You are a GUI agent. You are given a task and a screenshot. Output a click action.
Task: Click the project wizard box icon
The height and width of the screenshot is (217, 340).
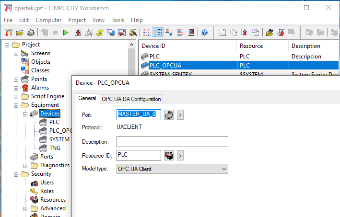point(133,33)
